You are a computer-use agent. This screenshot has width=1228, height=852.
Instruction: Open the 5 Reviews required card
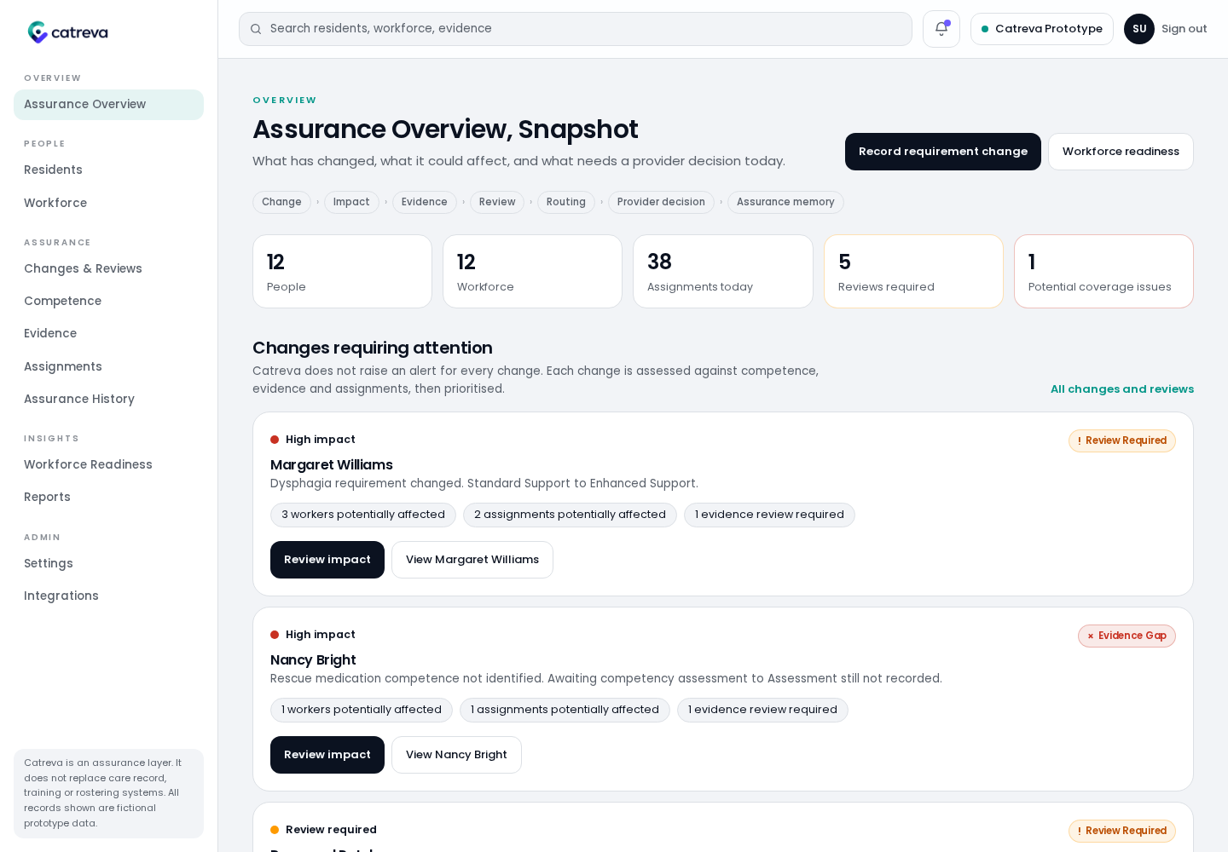pyautogui.click(x=913, y=272)
